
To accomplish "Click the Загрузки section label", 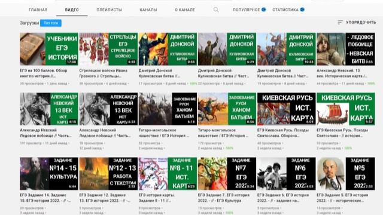I will coord(29,23).
